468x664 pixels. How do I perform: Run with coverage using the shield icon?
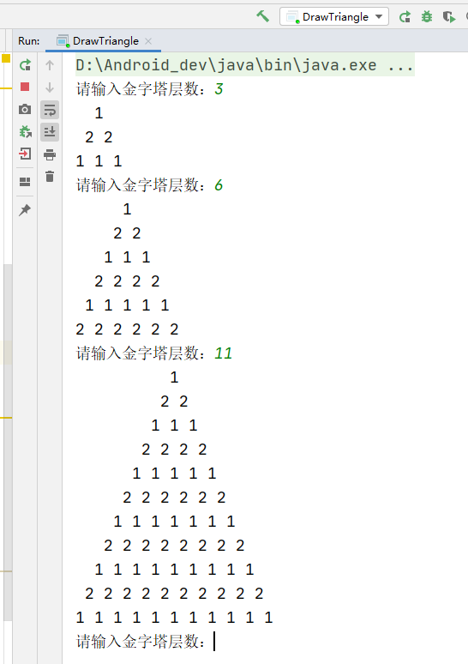(448, 17)
